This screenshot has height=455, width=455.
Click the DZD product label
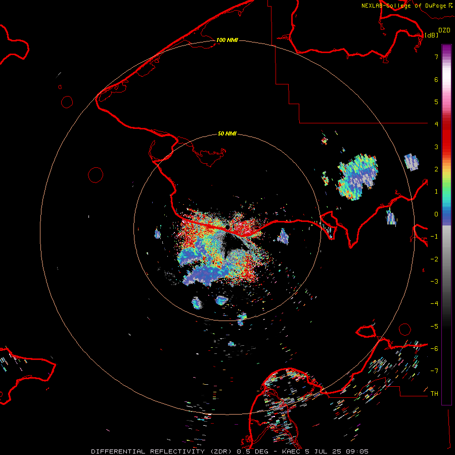point(444,30)
